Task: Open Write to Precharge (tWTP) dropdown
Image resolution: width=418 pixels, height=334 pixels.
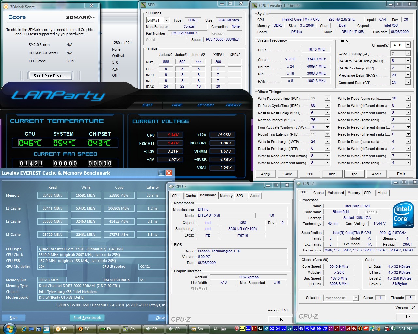Action: point(327,141)
